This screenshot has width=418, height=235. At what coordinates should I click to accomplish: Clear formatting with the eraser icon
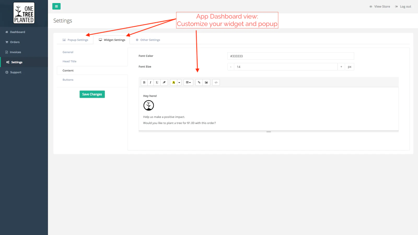click(x=164, y=83)
